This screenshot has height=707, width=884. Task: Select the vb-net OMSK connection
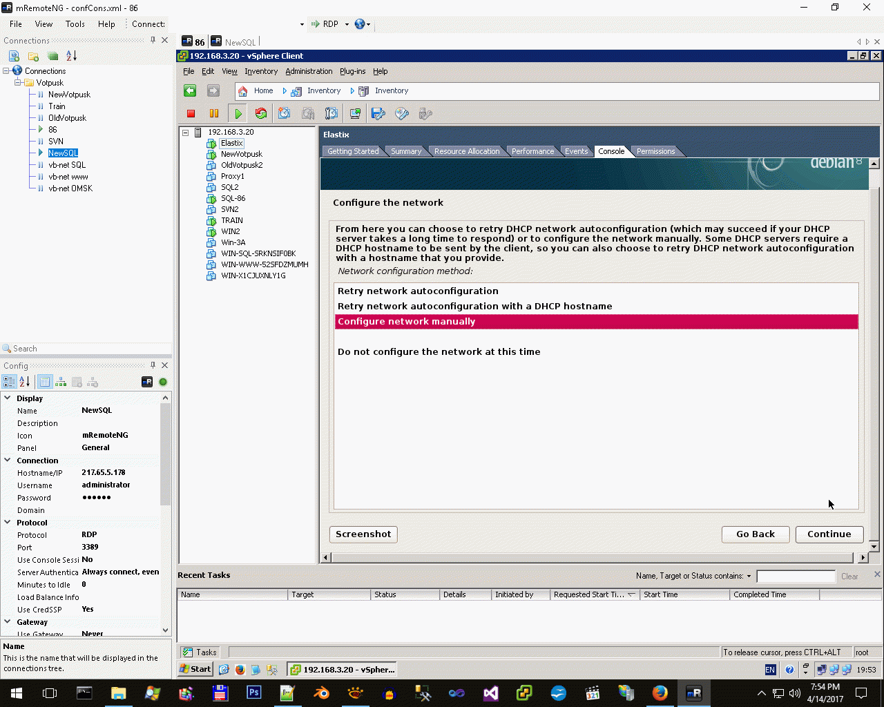pos(70,188)
